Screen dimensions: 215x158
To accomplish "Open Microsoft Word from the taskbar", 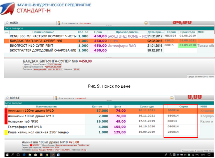I will 58,155.
